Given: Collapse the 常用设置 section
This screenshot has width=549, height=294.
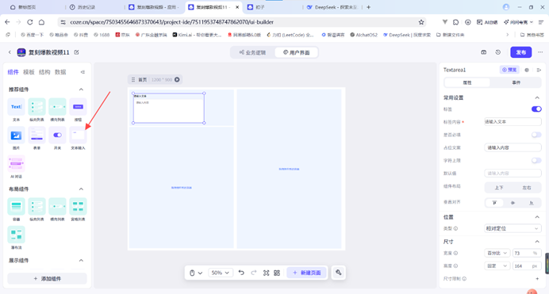Looking at the screenshot, I should coord(537,97).
